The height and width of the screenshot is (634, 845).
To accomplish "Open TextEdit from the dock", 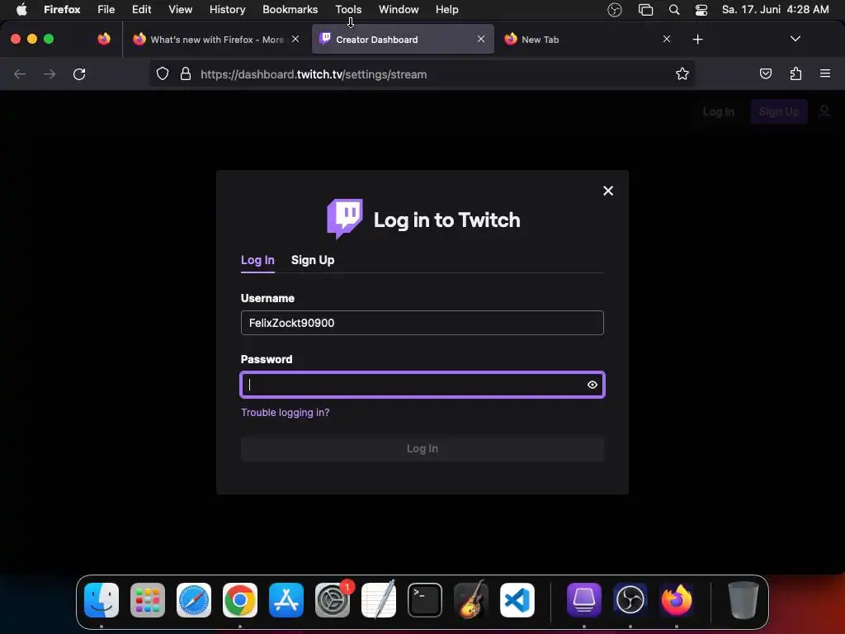I will click(378, 600).
